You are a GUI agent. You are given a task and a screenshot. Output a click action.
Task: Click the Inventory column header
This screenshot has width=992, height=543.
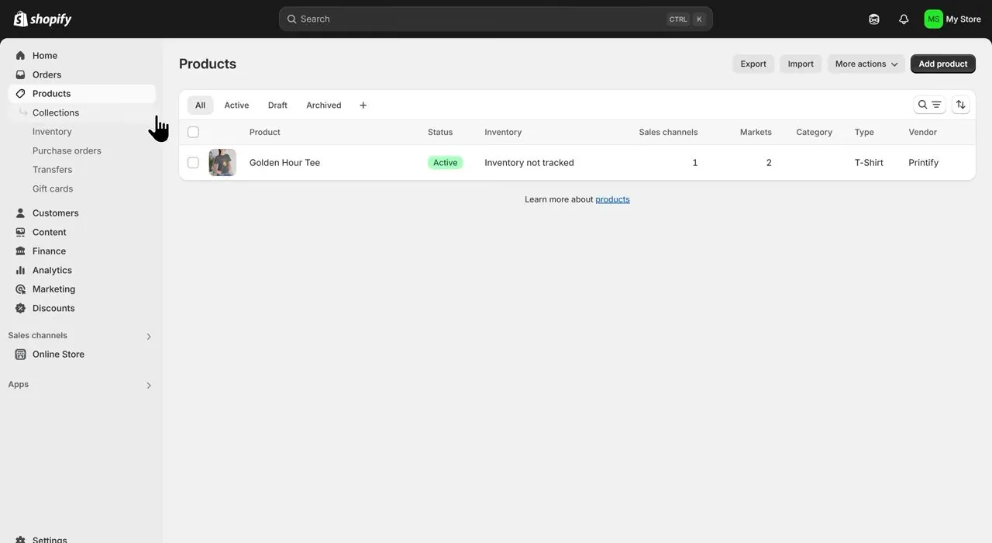(x=503, y=132)
